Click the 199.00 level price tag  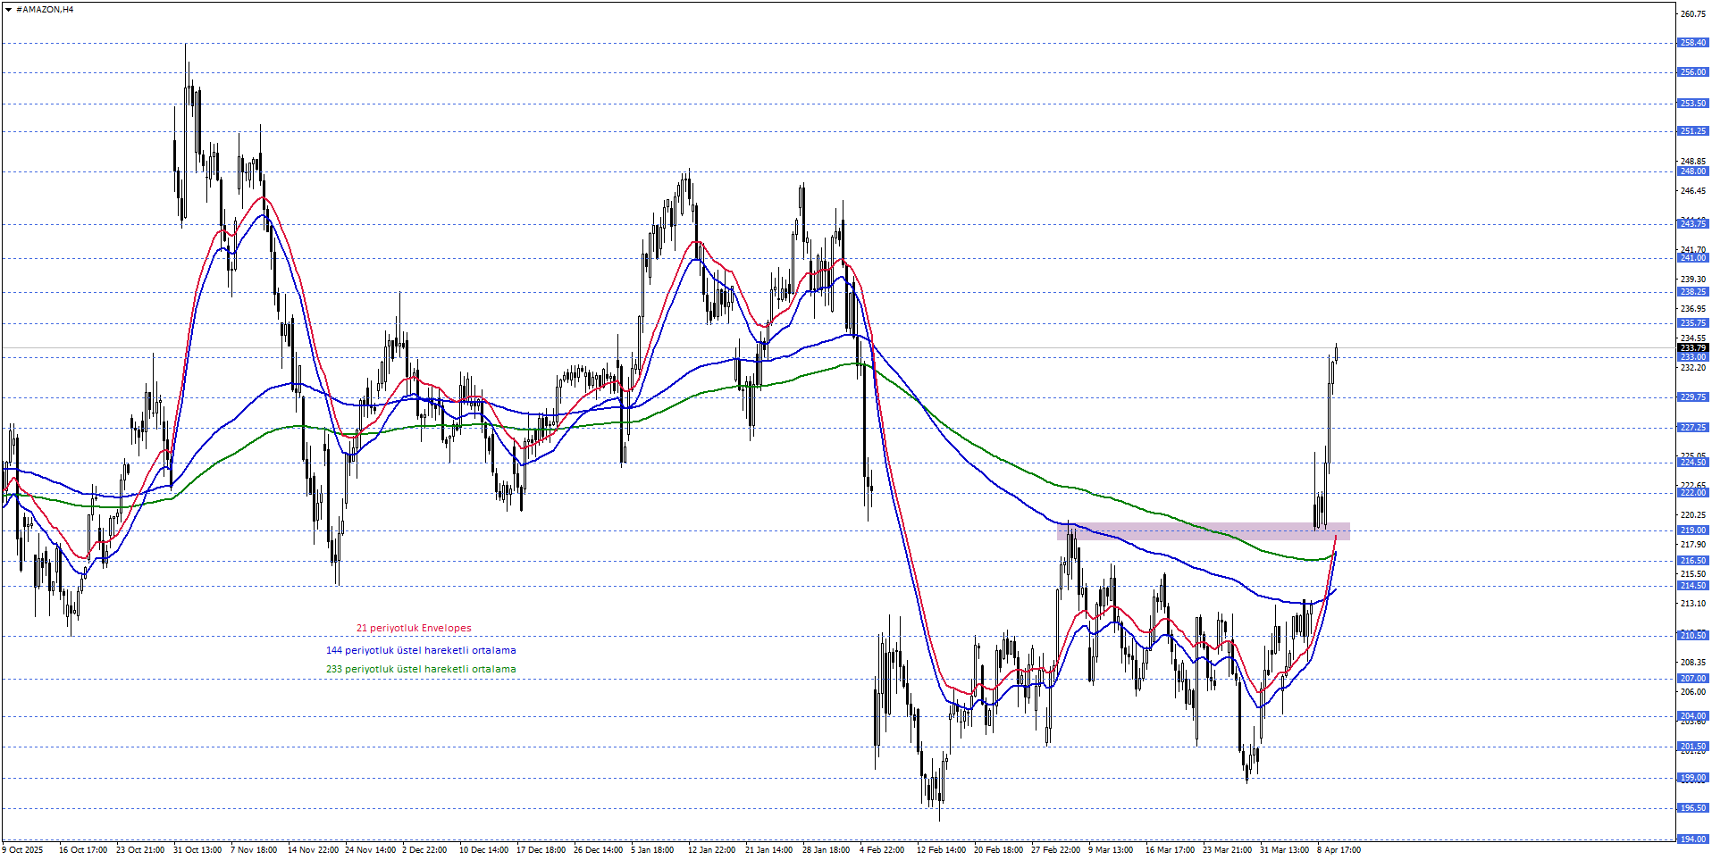[1692, 778]
